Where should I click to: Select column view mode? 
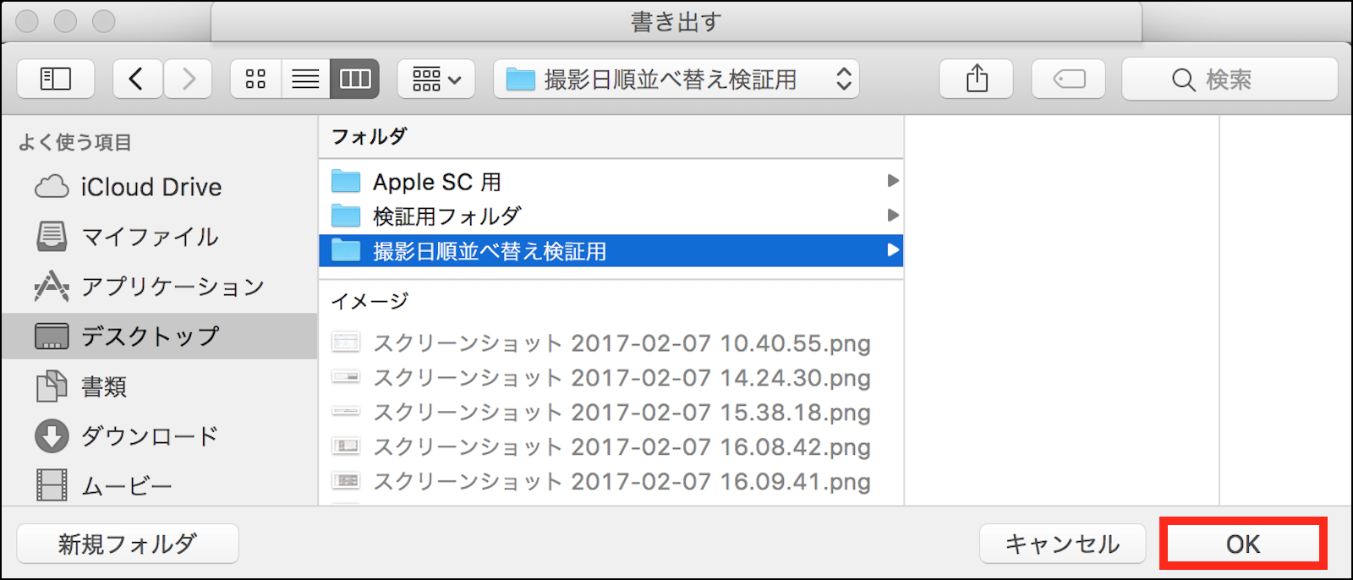pos(354,79)
